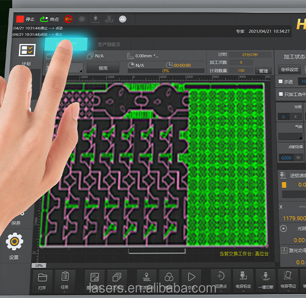Click the 管理 manage button
This screenshot has height=298, width=306.
[263, 71]
